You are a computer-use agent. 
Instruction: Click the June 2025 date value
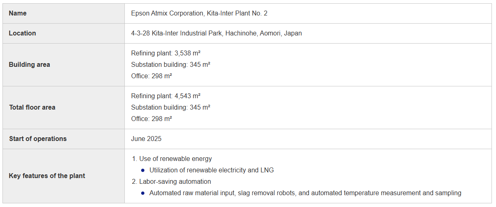point(146,139)
